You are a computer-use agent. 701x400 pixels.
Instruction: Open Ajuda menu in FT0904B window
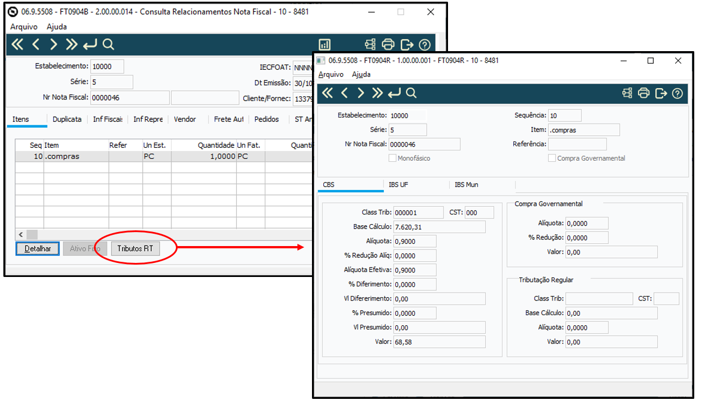pyautogui.click(x=57, y=26)
